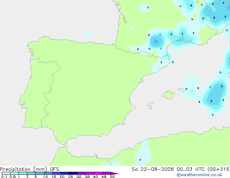Click the 15–20 mm legend color box
This screenshot has height=178, width=230.
pos(57,173)
